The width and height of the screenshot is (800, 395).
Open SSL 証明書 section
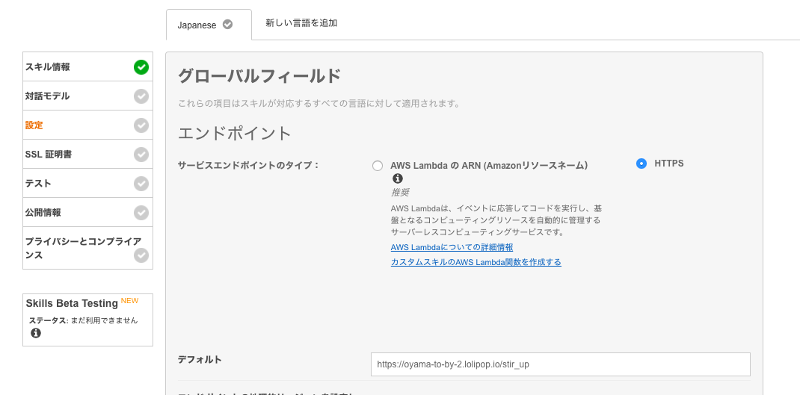pyautogui.click(x=87, y=154)
